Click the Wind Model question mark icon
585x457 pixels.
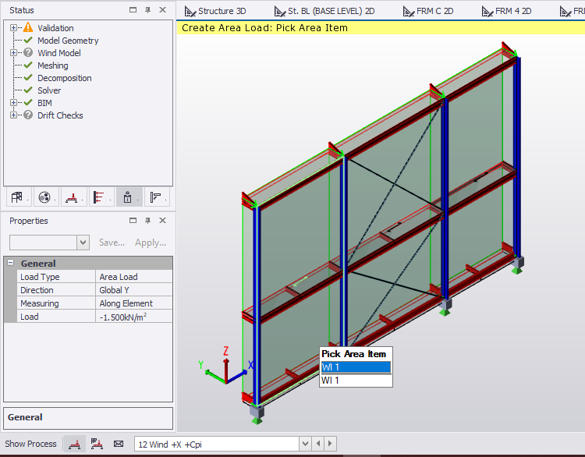point(28,52)
